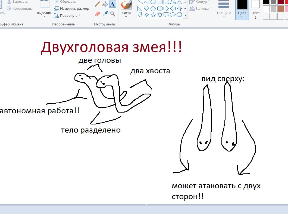Switch to Цвет 2 color slot
The width and height of the screenshot is (288, 214).
tap(255, 9)
